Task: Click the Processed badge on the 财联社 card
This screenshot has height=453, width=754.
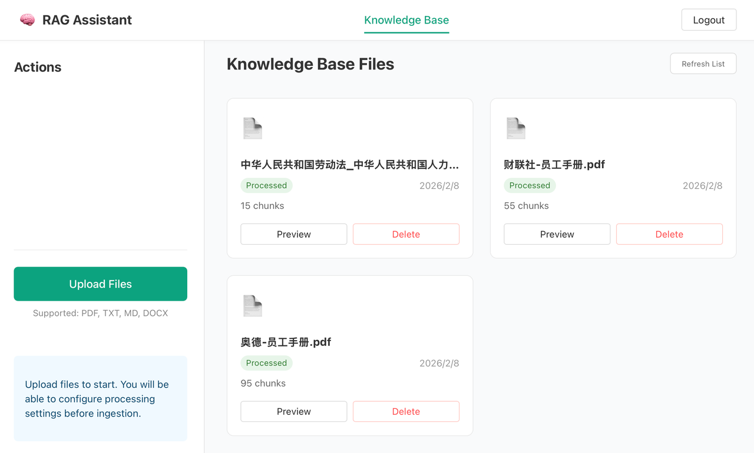Action: pyautogui.click(x=530, y=185)
